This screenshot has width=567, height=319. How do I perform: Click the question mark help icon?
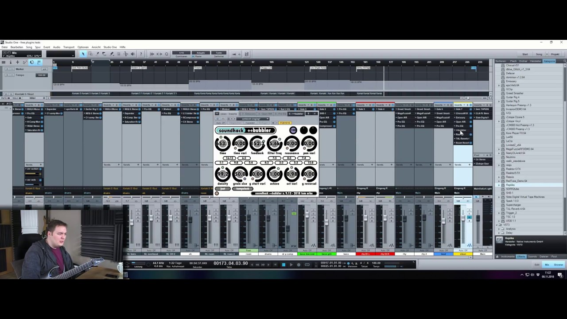pos(141,54)
